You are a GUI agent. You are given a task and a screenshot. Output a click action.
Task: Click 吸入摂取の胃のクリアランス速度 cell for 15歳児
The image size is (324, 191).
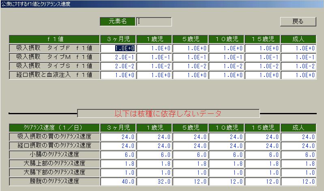(x=262, y=137)
